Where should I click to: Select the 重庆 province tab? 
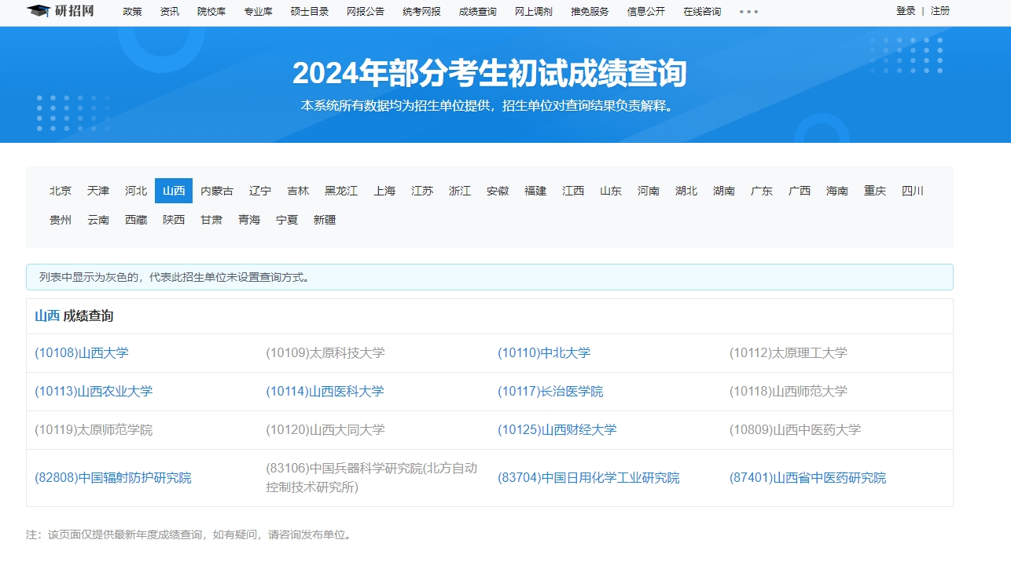[875, 191]
